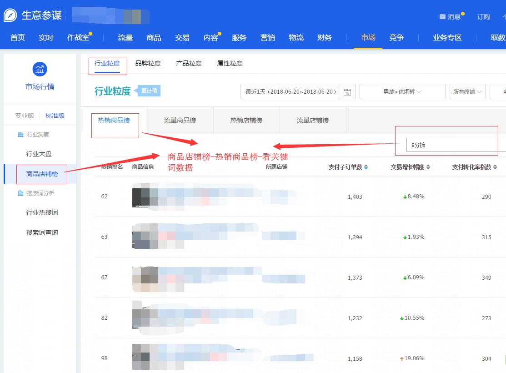Switch to 标准版 version
The width and height of the screenshot is (506, 373).
click(x=55, y=116)
